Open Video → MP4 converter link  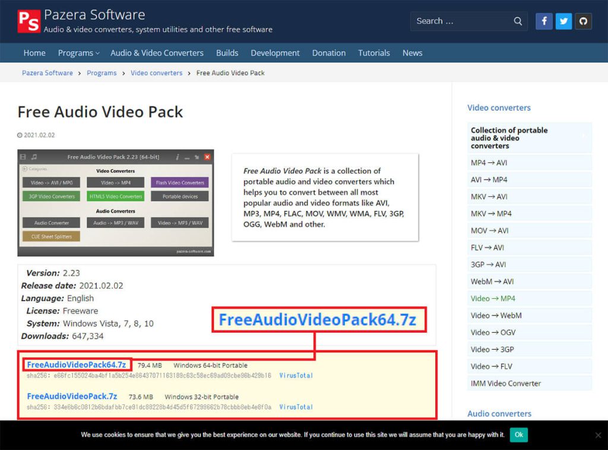(530, 299)
